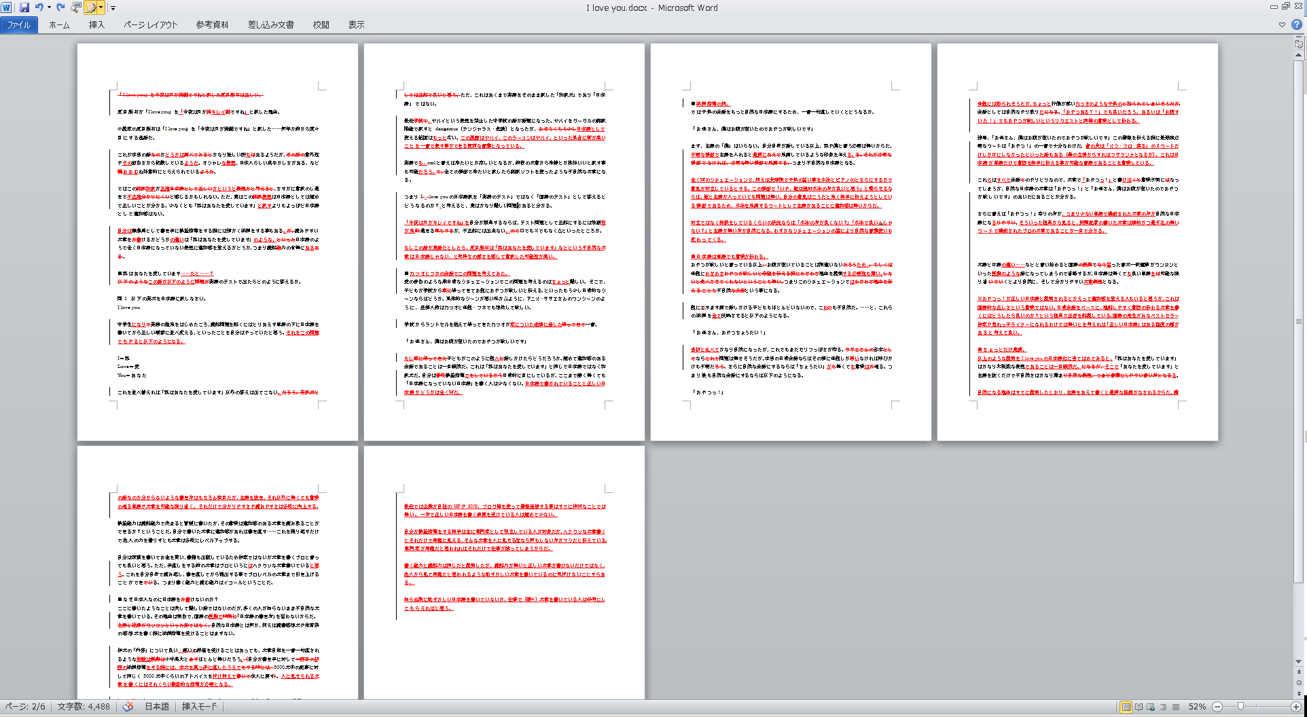Open word count via 文字数: 4,488
This screenshot has height=717, width=1307.
(84, 707)
